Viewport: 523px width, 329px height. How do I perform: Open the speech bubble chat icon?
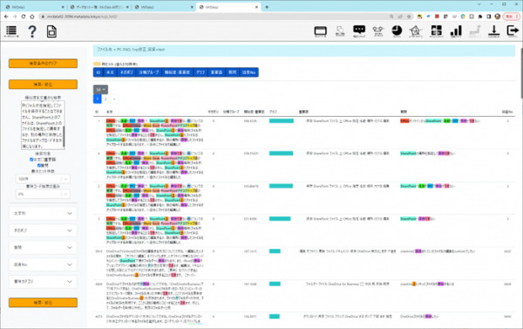click(x=359, y=31)
